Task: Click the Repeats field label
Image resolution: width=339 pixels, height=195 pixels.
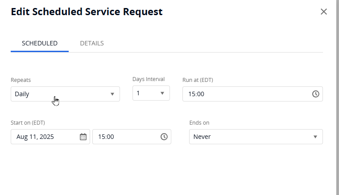Action: [x=21, y=80]
